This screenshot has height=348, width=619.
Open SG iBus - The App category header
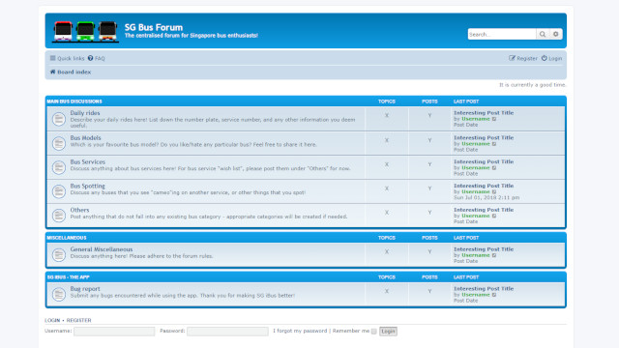69,277
